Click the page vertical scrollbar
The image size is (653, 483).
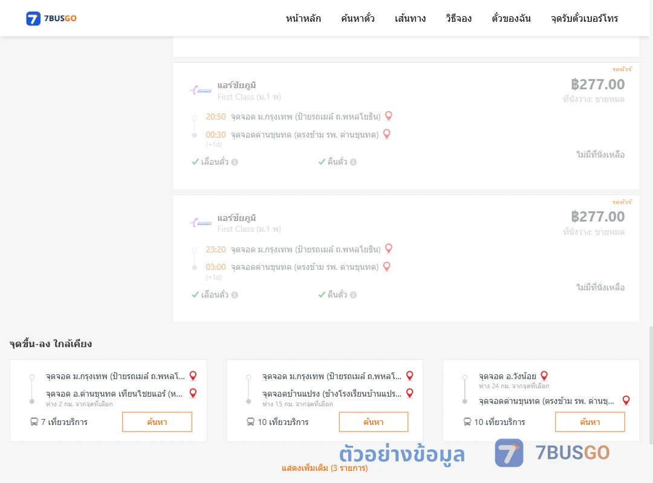[651, 385]
